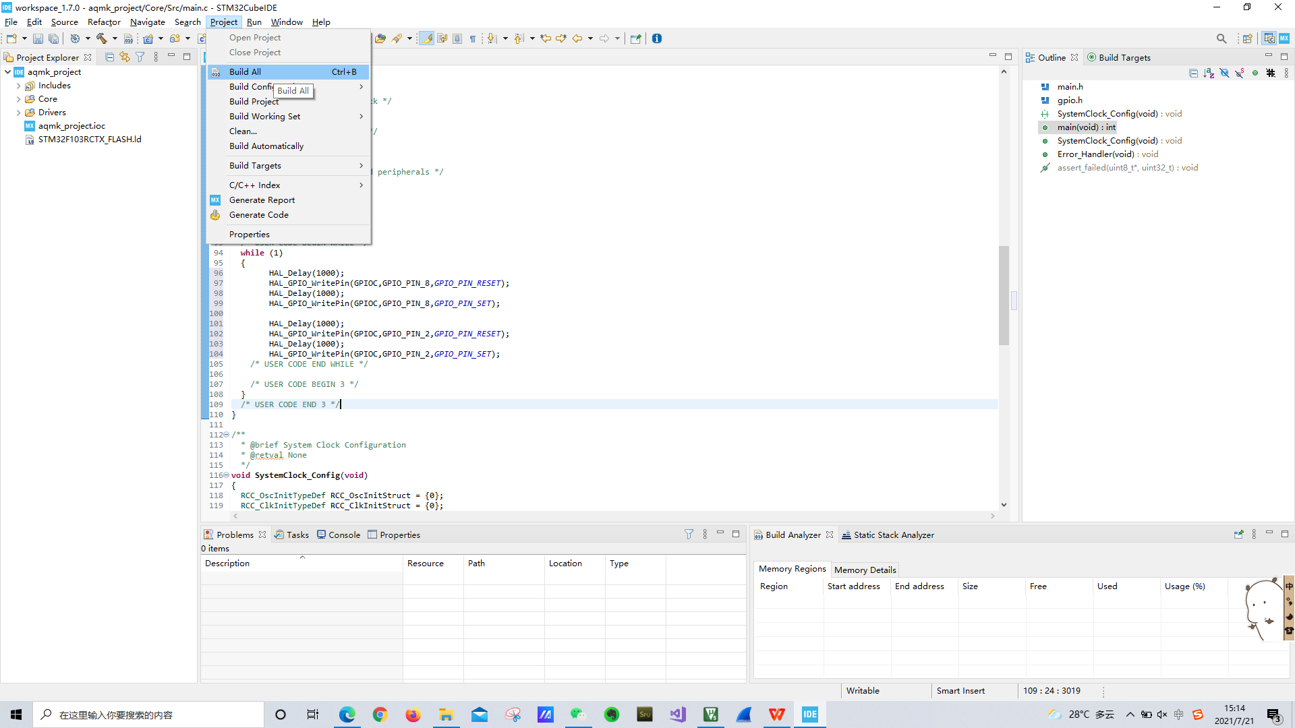
Task: Click the Usage (%) column header
Action: [x=1192, y=586]
